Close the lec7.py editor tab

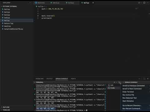(x=93, y=3)
